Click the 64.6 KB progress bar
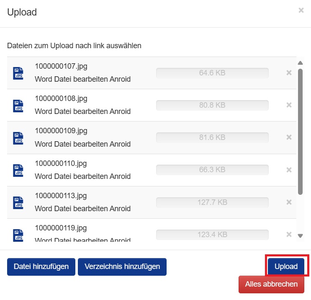The width and height of the screenshot is (311, 300). [212, 73]
